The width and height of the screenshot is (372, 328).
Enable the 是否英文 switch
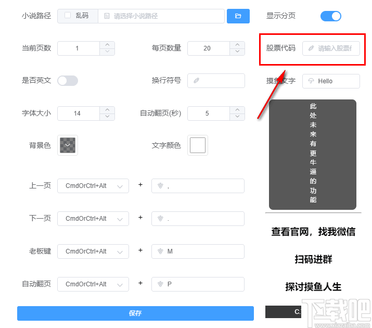click(x=68, y=81)
